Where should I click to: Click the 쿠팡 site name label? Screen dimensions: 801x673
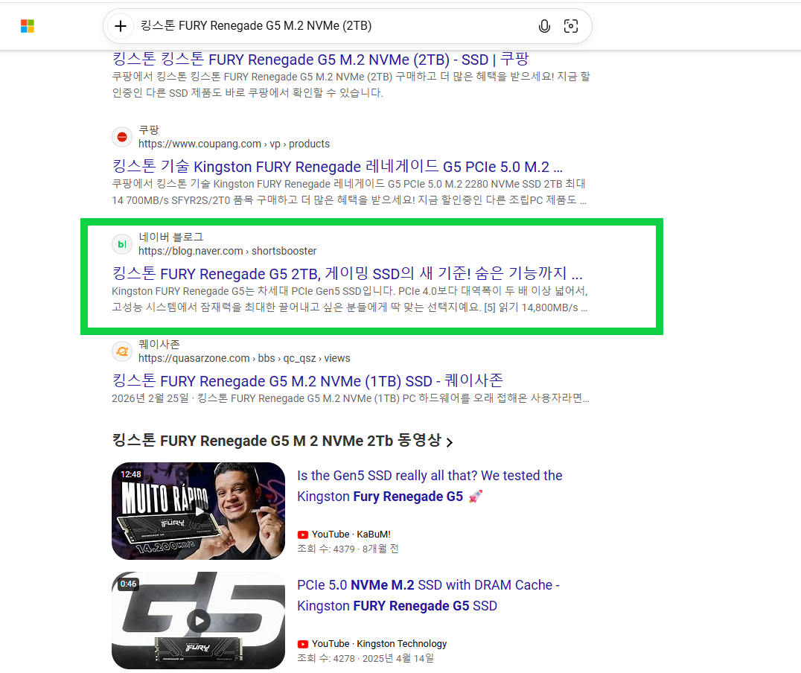tap(149, 130)
